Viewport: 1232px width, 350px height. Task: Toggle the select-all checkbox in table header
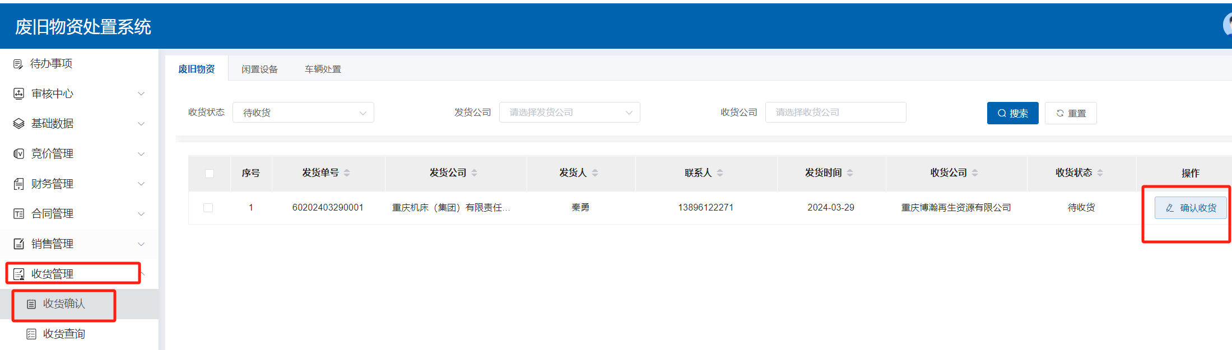click(x=210, y=173)
